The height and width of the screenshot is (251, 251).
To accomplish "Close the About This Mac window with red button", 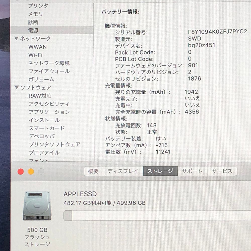I will [21, 172].
